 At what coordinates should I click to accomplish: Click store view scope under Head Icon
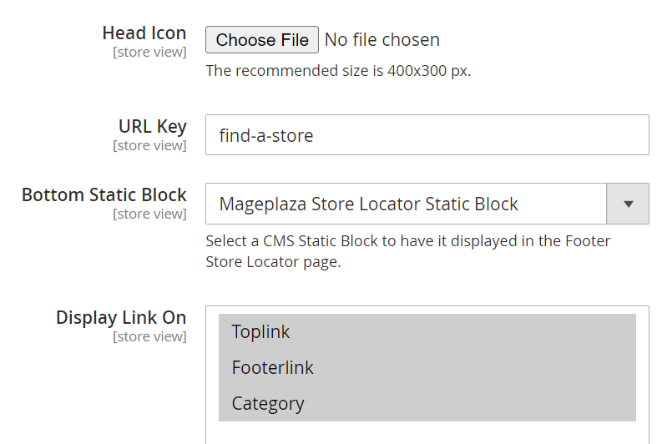tap(149, 53)
